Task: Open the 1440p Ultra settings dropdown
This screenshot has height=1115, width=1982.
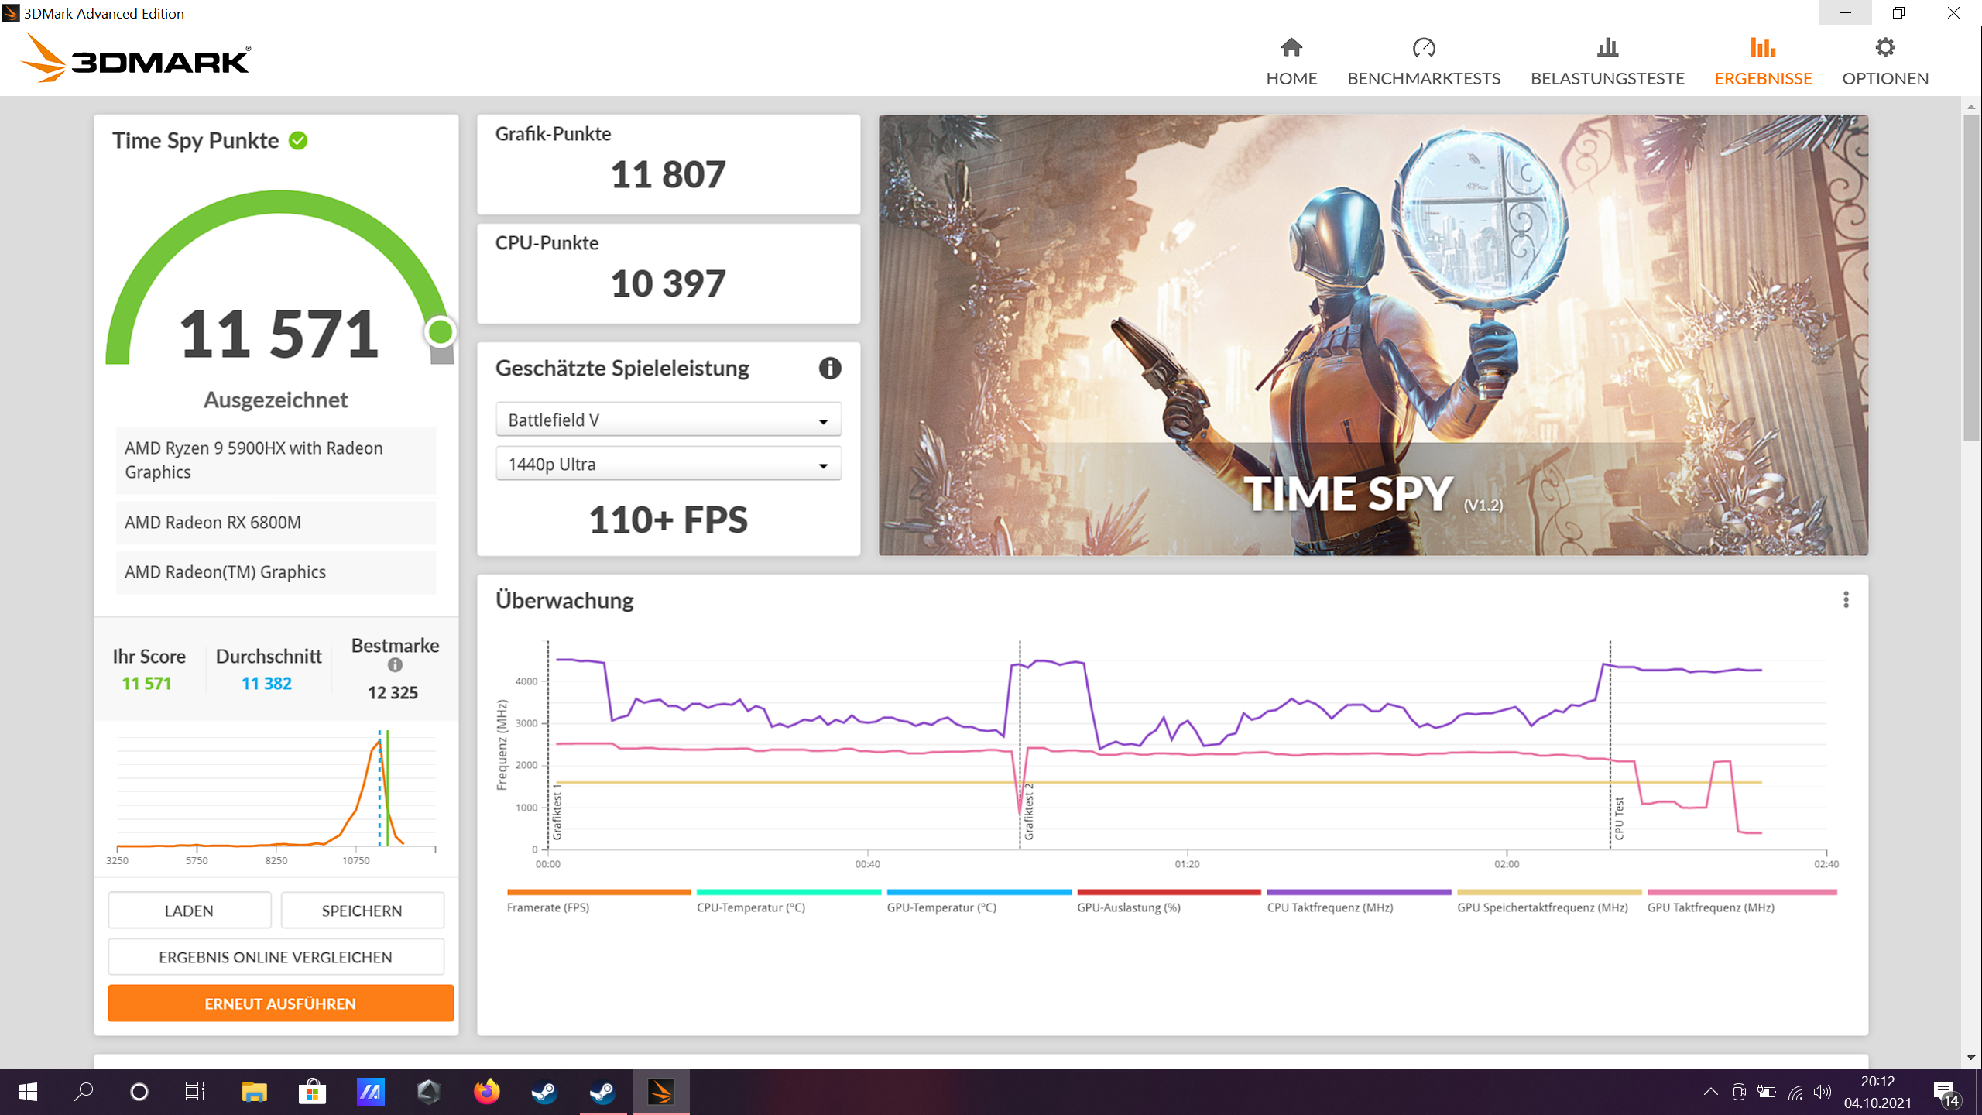Action: click(x=667, y=463)
